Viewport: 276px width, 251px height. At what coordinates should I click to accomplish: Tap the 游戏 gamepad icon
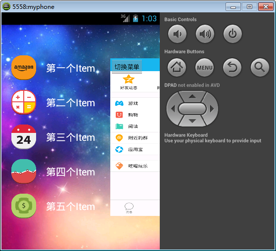[119, 103]
